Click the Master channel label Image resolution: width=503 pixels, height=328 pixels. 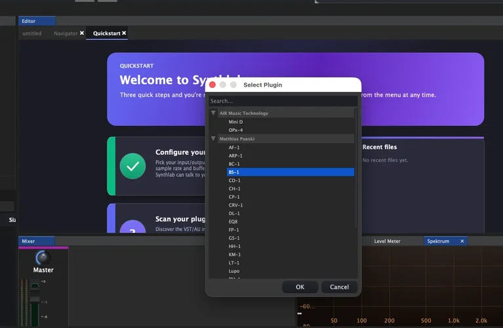click(x=43, y=270)
